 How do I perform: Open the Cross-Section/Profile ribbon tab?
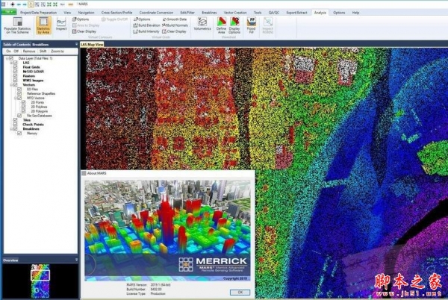tap(116, 13)
